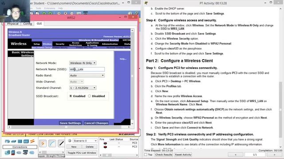Click the cable types horizontal scrollbar
This screenshot has height=159, width=284.
pos(51,152)
